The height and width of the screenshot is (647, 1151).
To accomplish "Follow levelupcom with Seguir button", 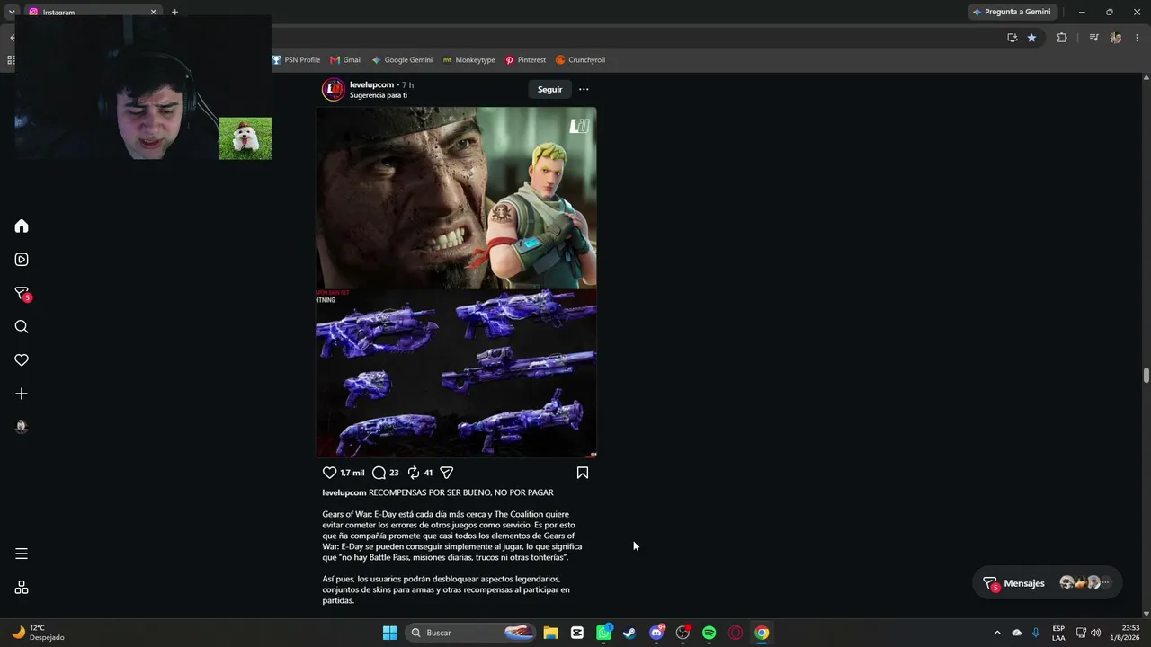I will [549, 89].
